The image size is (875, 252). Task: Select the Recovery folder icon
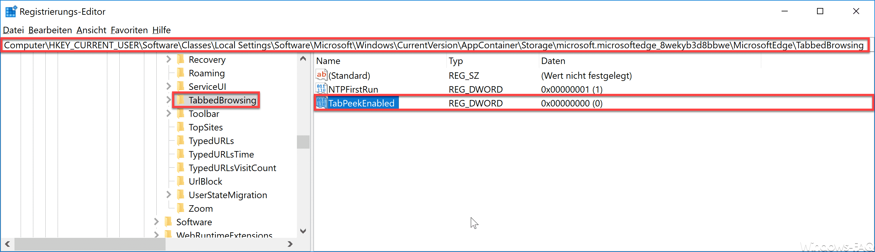pyautogui.click(x=181, y=59)
